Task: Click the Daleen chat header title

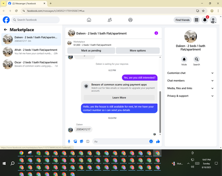Action: pyautogui.click(x=101, y=33)
